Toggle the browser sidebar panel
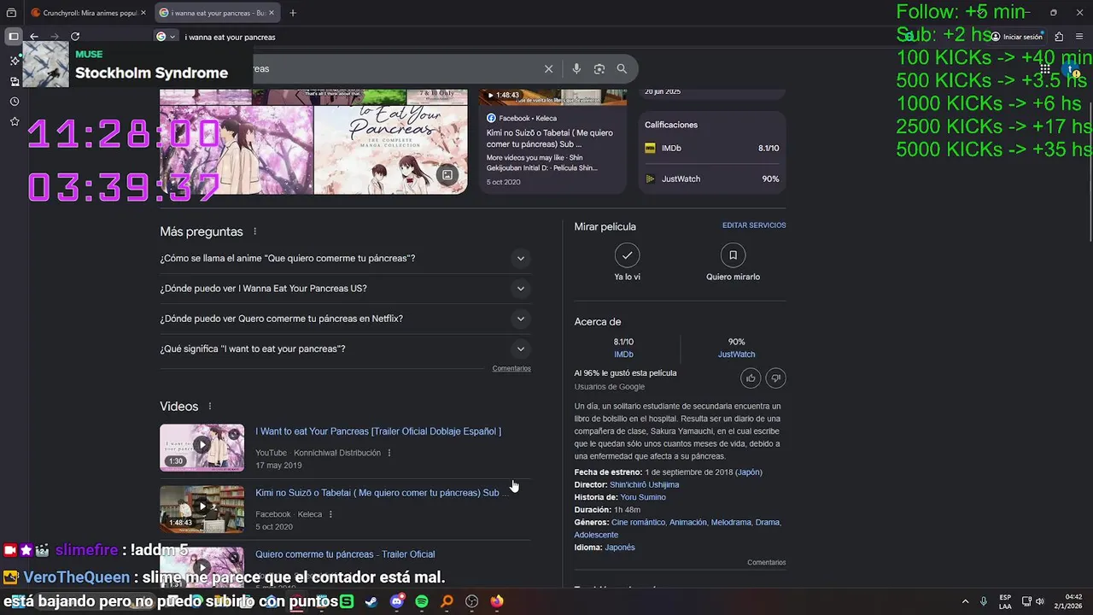The width and height of the screenshot is (1093, 615). coord(14,37)
